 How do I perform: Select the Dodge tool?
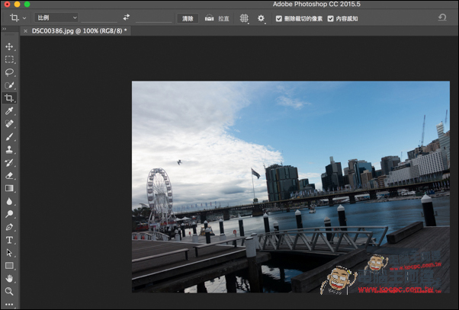(9, 214)
